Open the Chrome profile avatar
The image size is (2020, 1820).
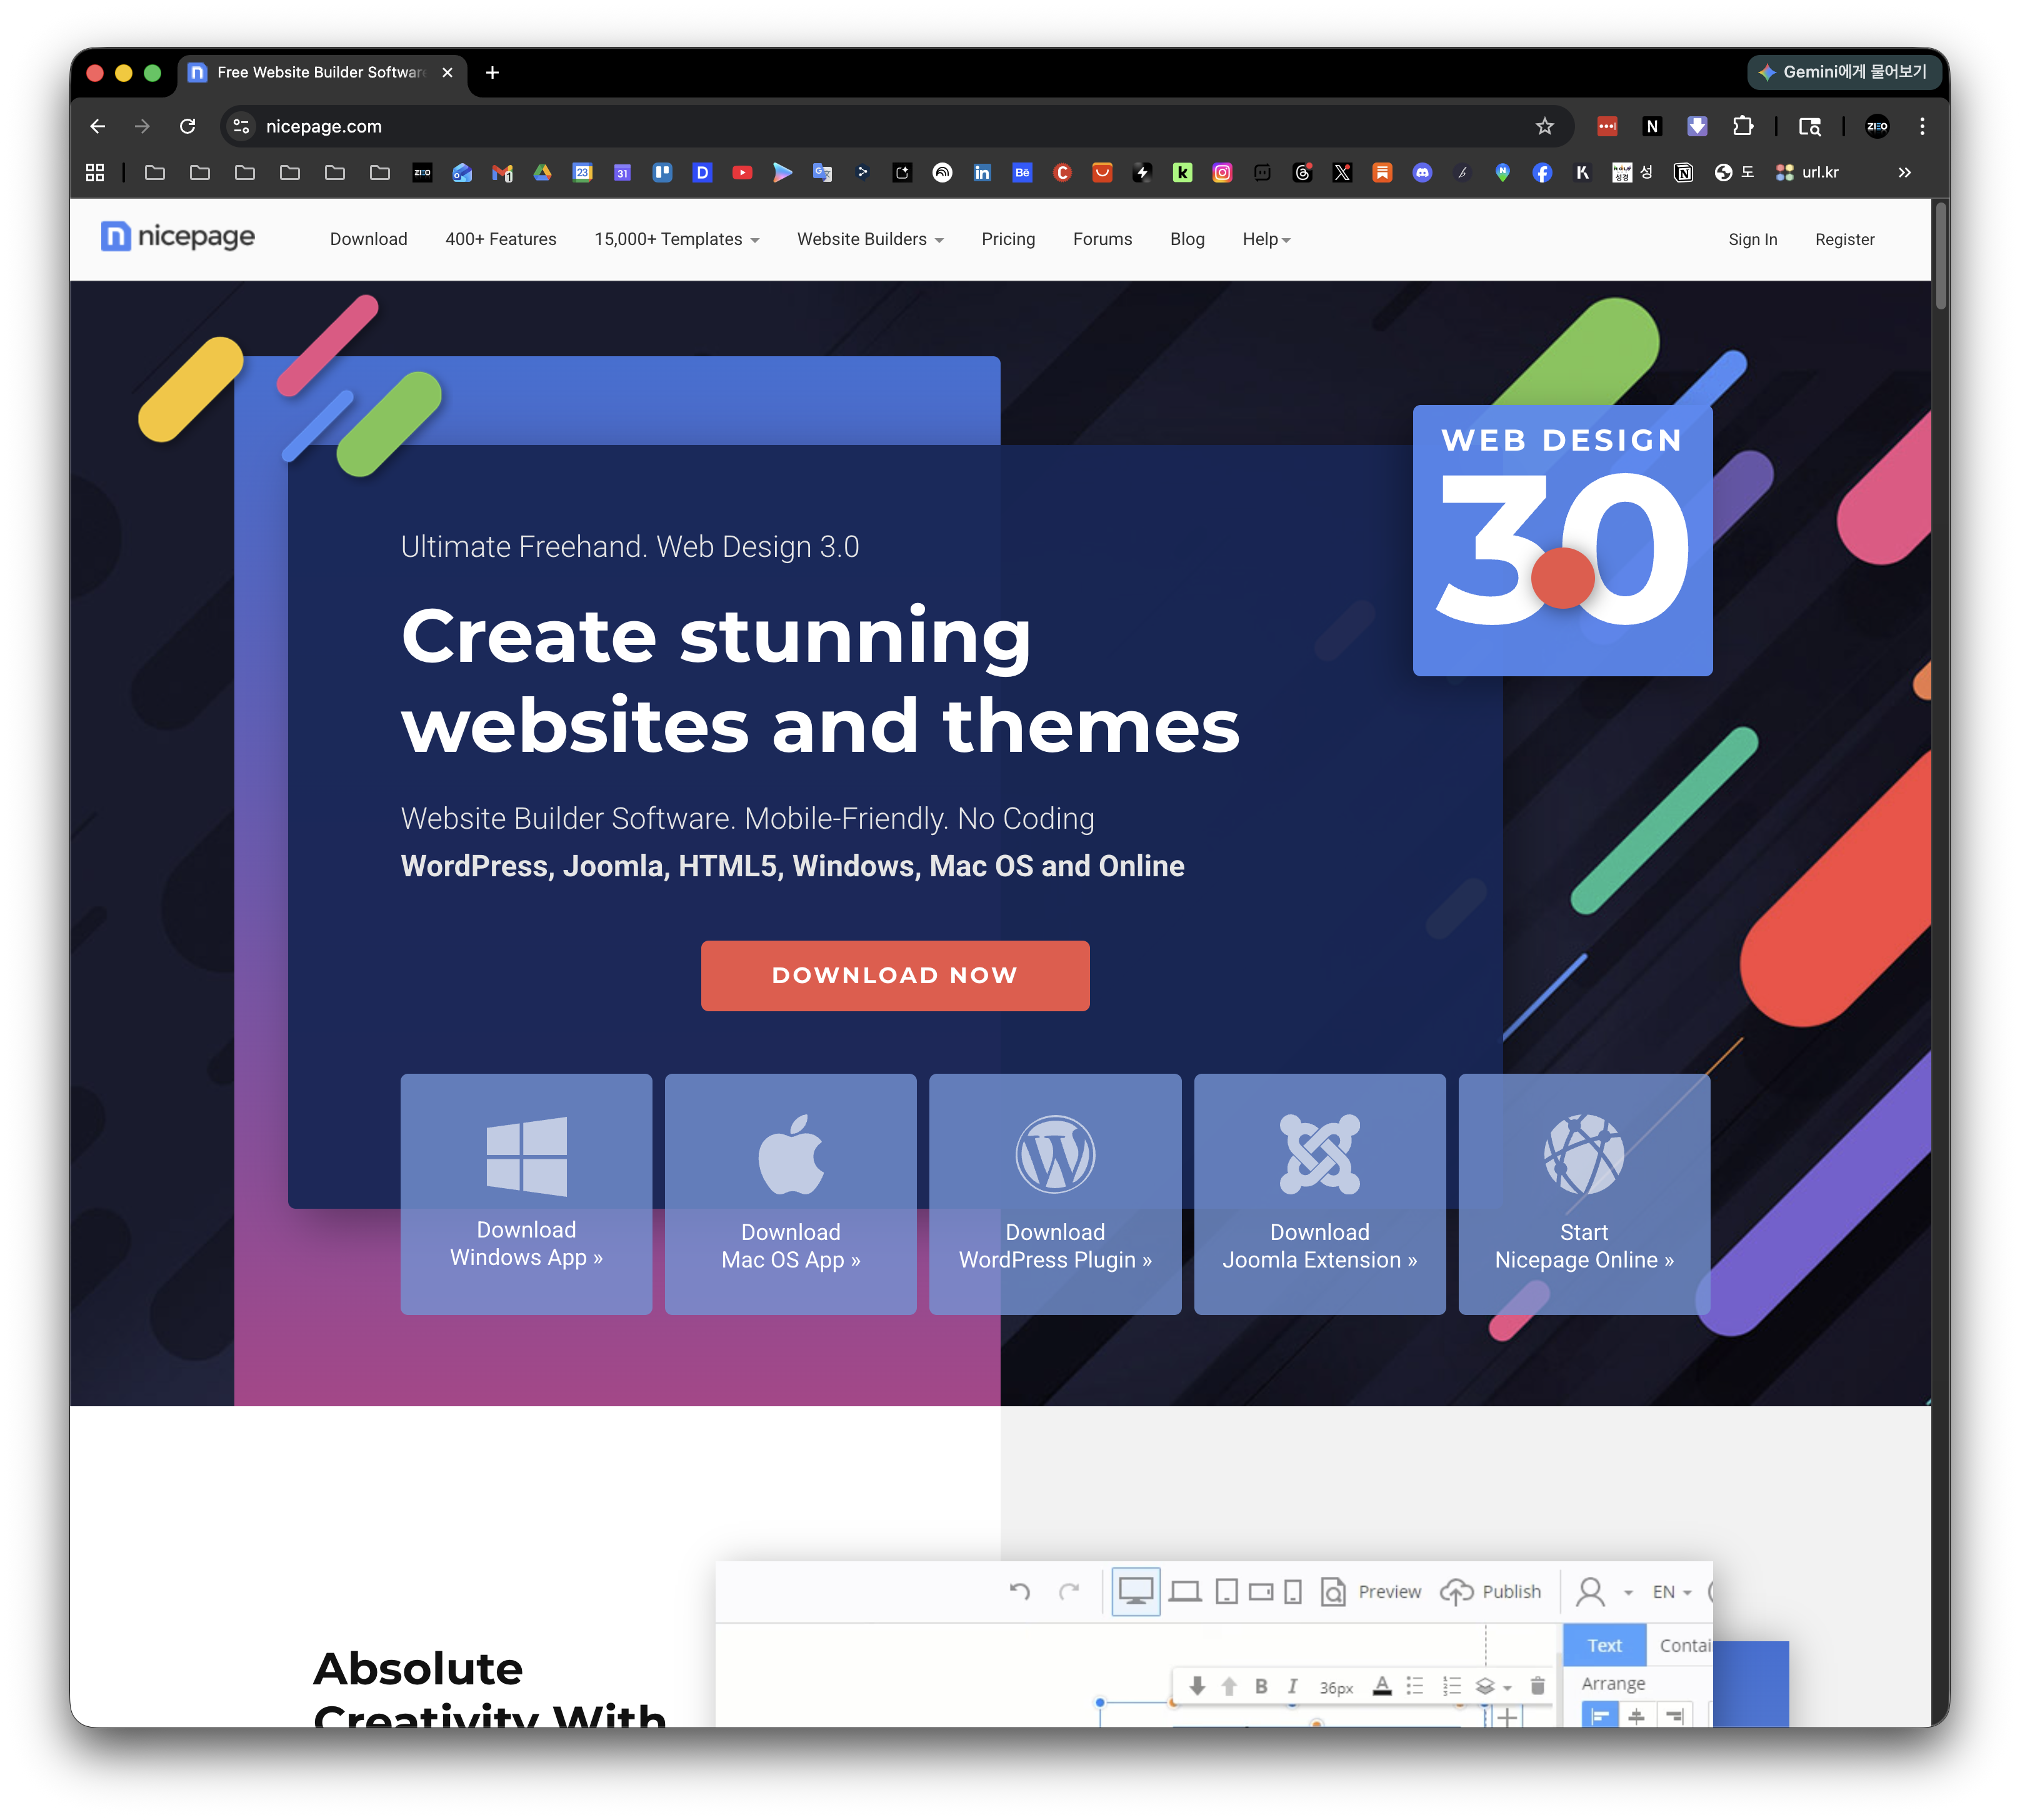pyautogui.click(x=1877, y=126)
